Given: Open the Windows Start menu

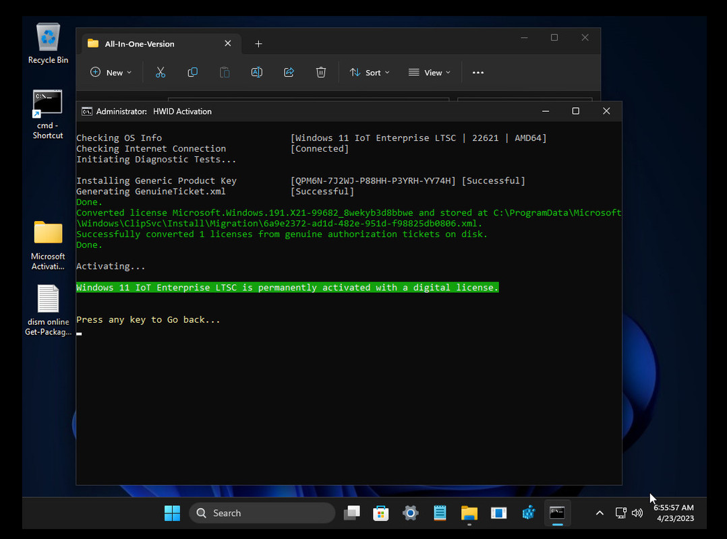Looking at the screenshot, I should tap(172, 513).
